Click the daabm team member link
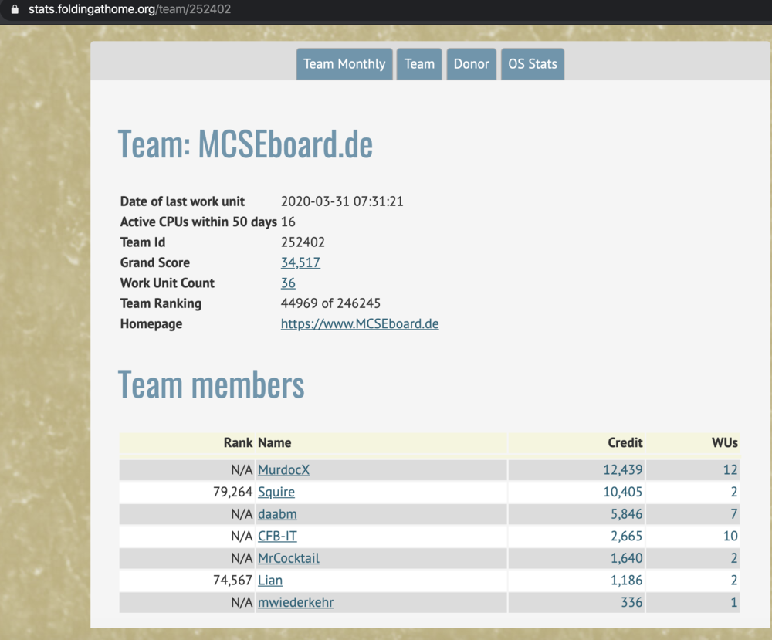 (x=277, y=514)
